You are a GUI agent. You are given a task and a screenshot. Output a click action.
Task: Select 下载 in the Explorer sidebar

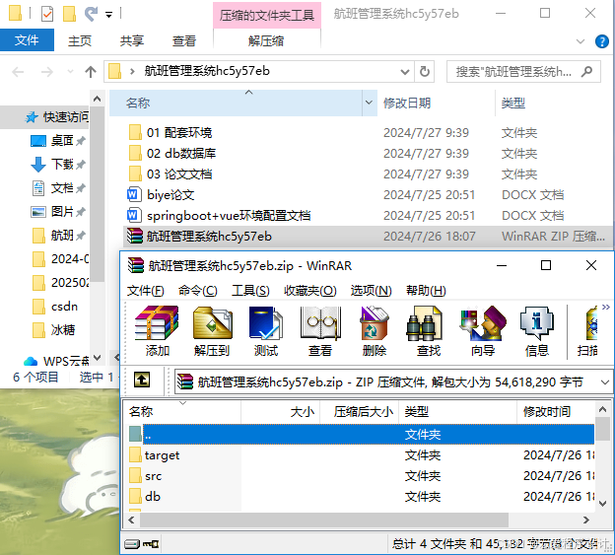point(57,164)
